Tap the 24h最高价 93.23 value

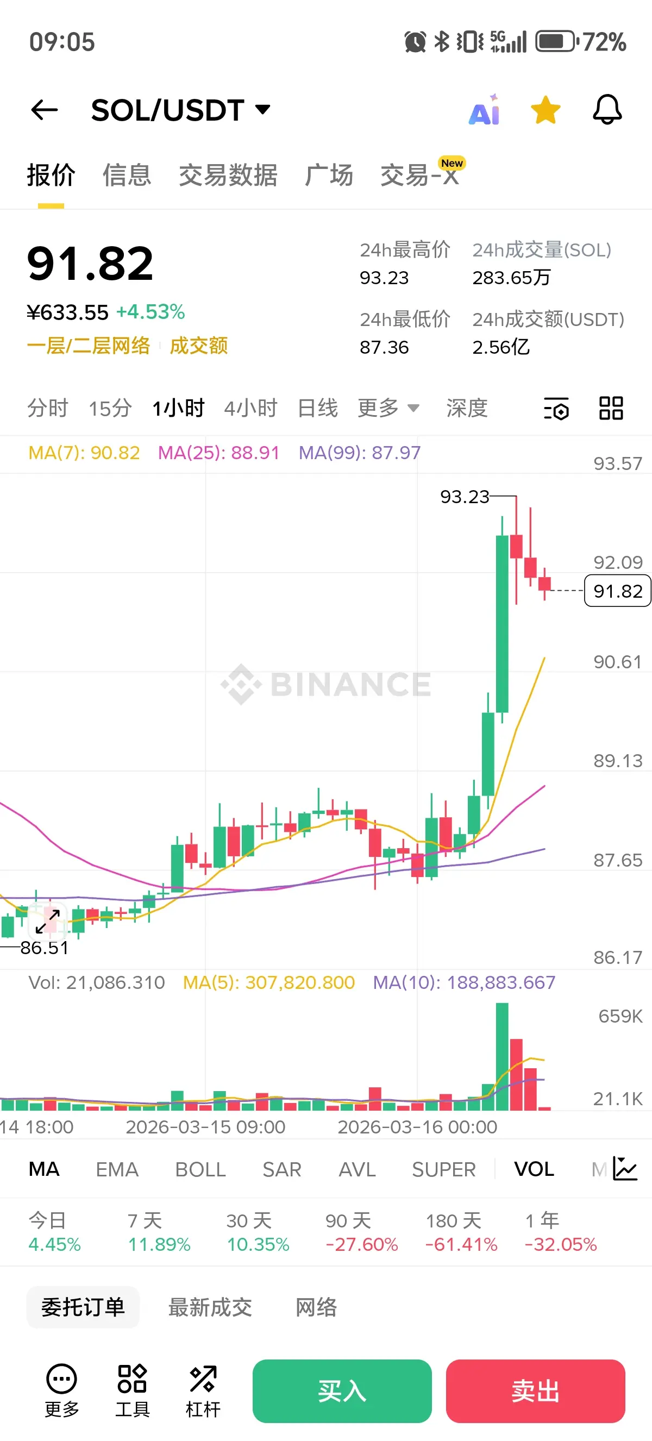click(384, 278)
